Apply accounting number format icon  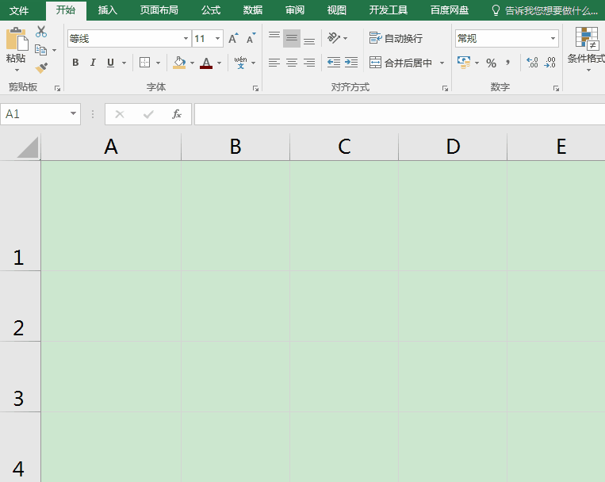click(x=464, y=62)
